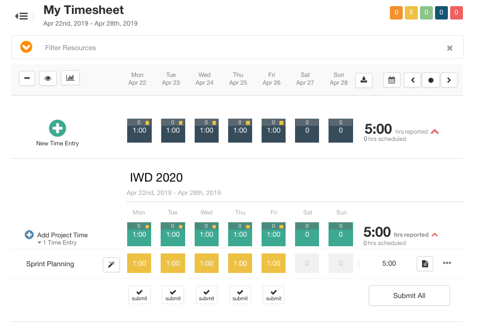
Task: Open the three-dot menu for Sprint Planning
Action: 447,263
